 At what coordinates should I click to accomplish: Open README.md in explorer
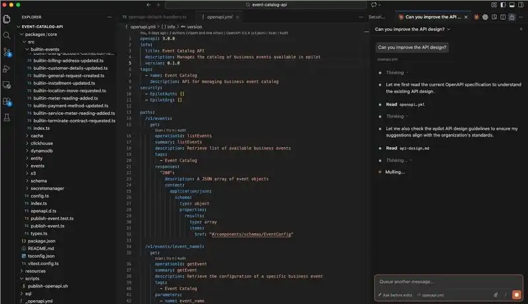tap(41, 249)
